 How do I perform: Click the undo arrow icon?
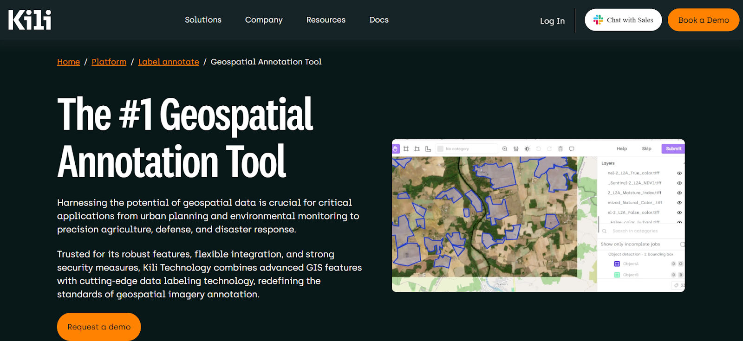point(538,149)
